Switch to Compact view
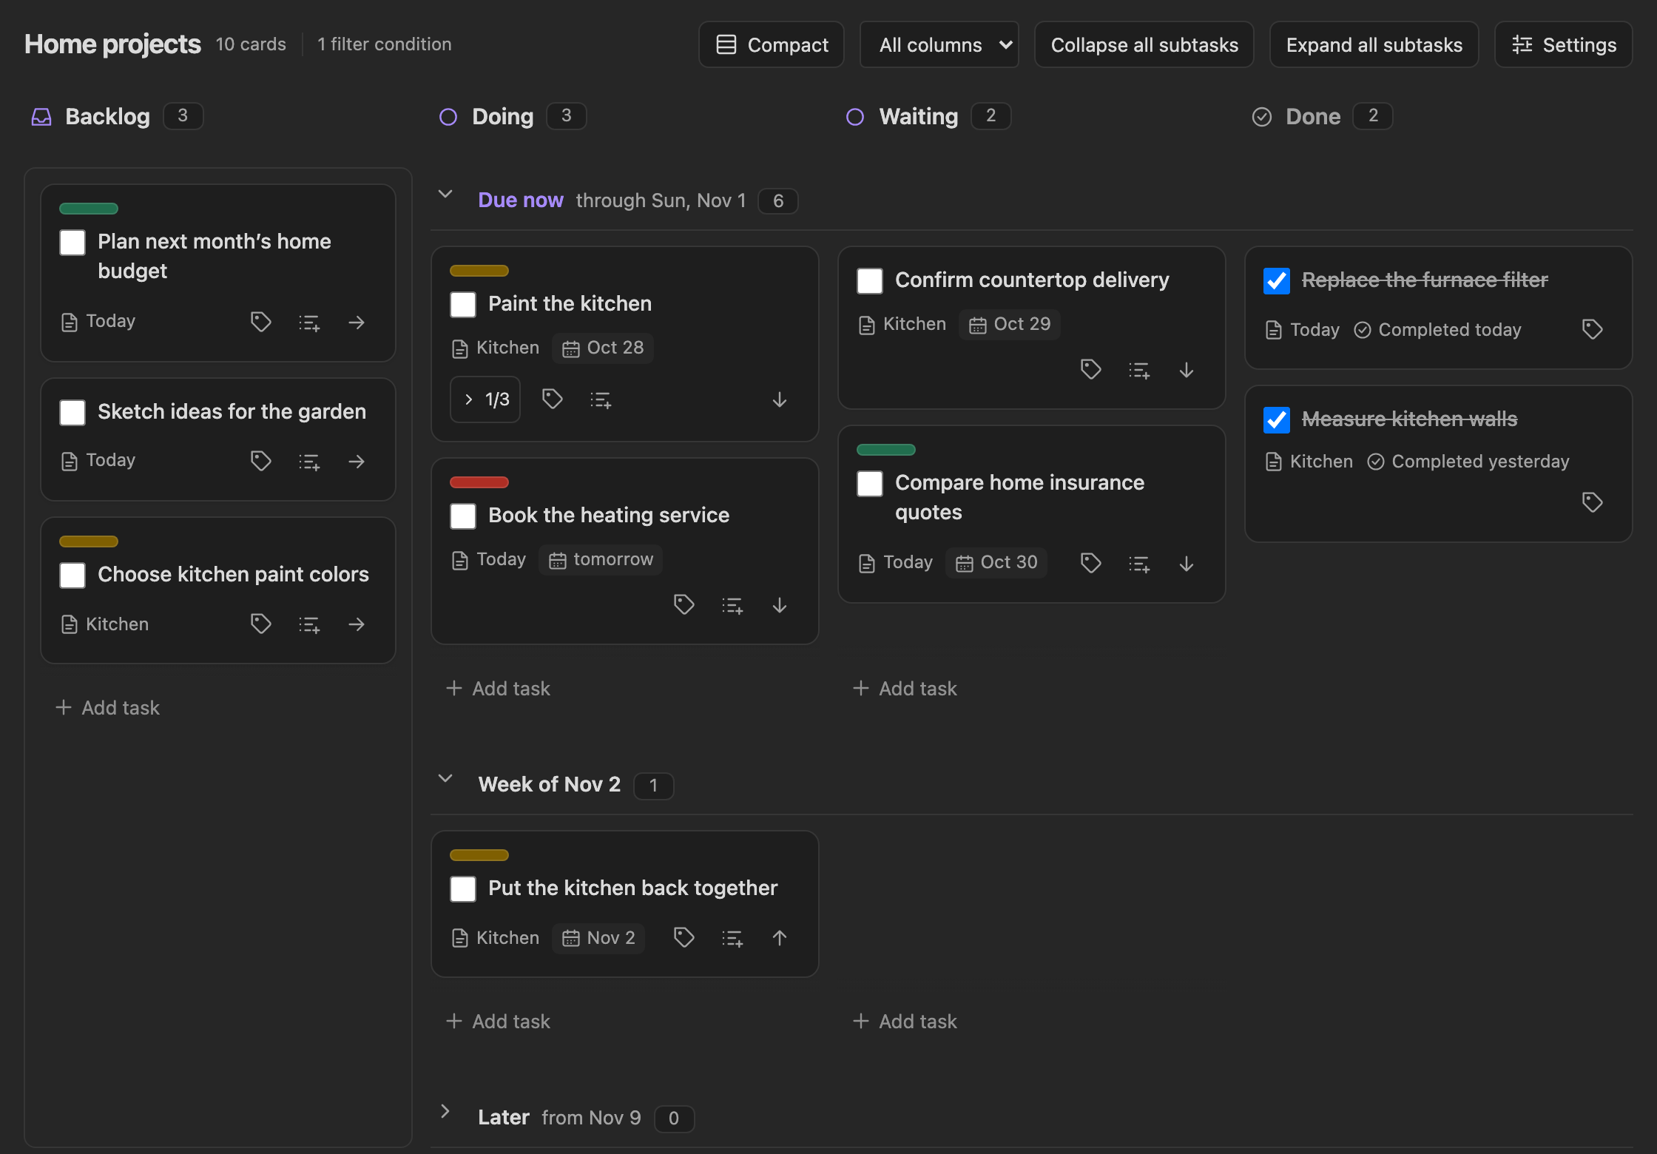Image resolution: width=1657 pixels, height=1154 pixels. [x=772, y=44]
